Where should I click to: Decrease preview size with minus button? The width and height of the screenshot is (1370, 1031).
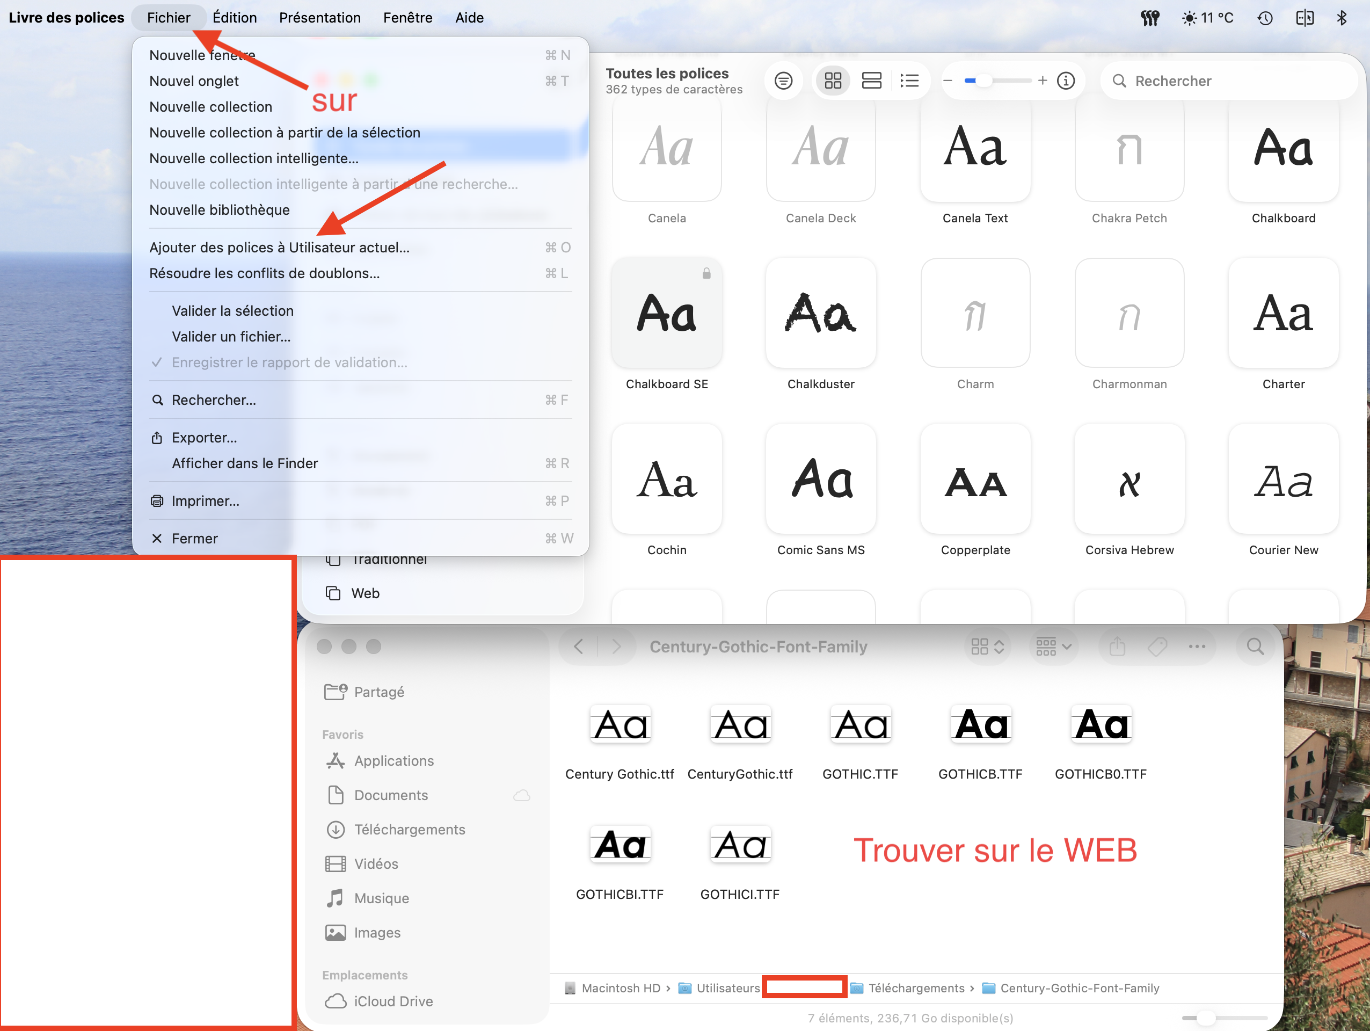(x=948, y=81)
